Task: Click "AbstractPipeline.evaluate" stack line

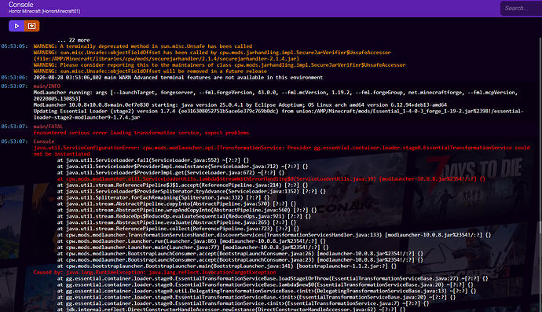Action: pos(177,222)
